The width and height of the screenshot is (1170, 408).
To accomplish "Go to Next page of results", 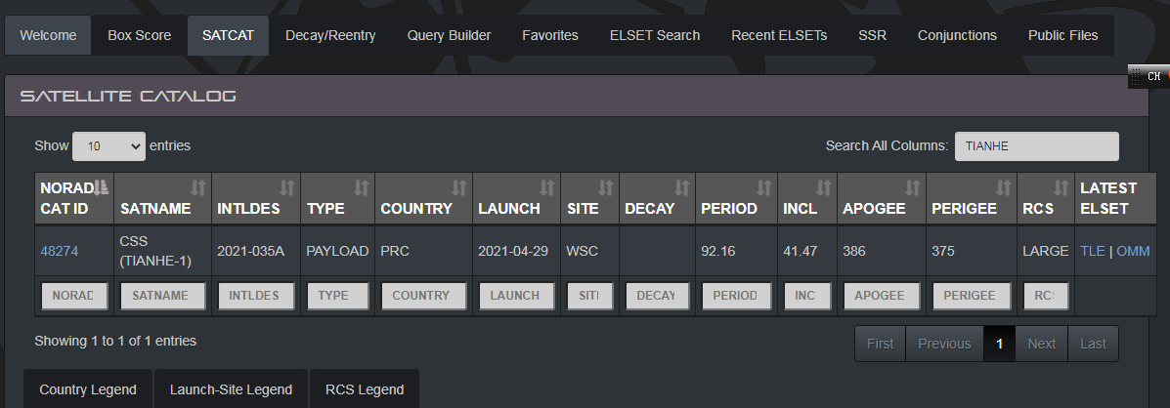I will (x=1042, y=344).
